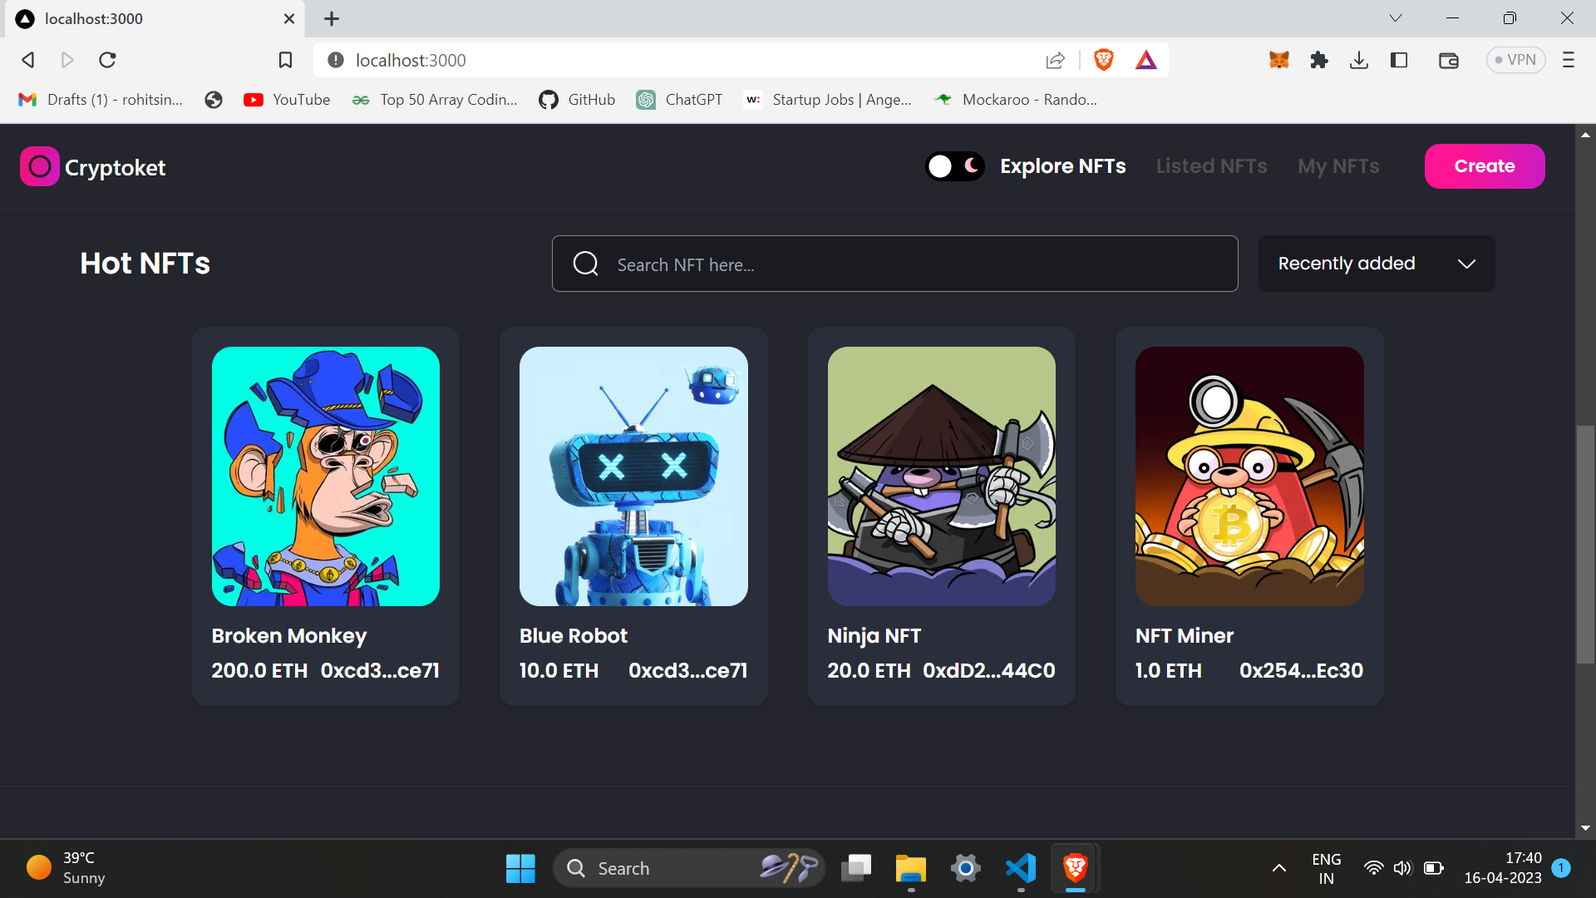Image resolution: width=1596 pixels, height=898 pixels.
Task: Open the NFT Miner image
Action: [1249, 476]
